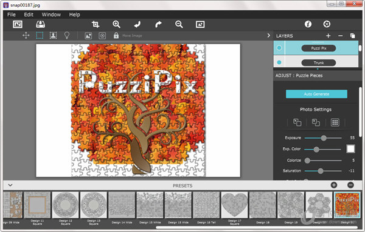Zoom out with the magnifier minus icon
This screenshot has width=365, height=232.
point(179,24)
